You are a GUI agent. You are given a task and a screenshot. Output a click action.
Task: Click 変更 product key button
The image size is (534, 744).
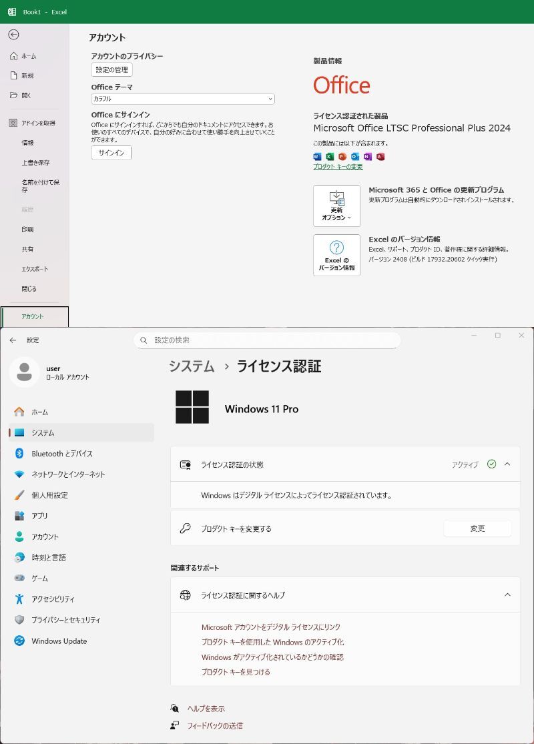point(477,528)
